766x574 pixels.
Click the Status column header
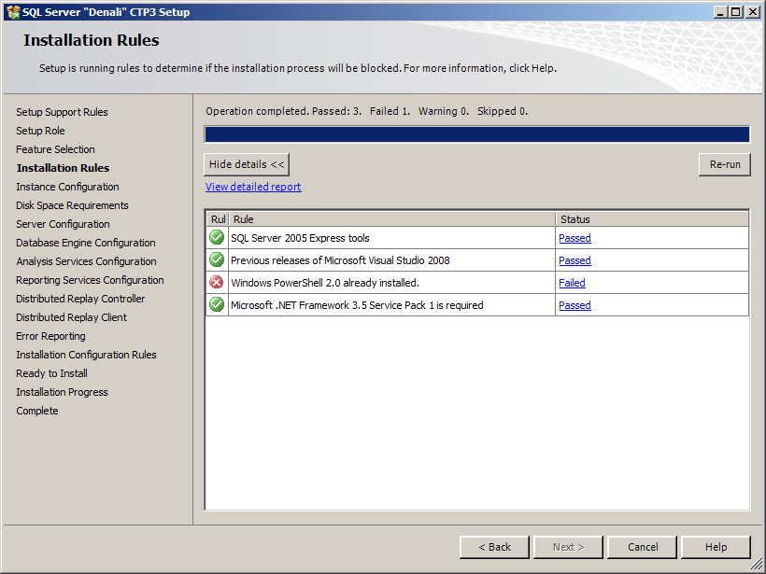tap(652, 219)
